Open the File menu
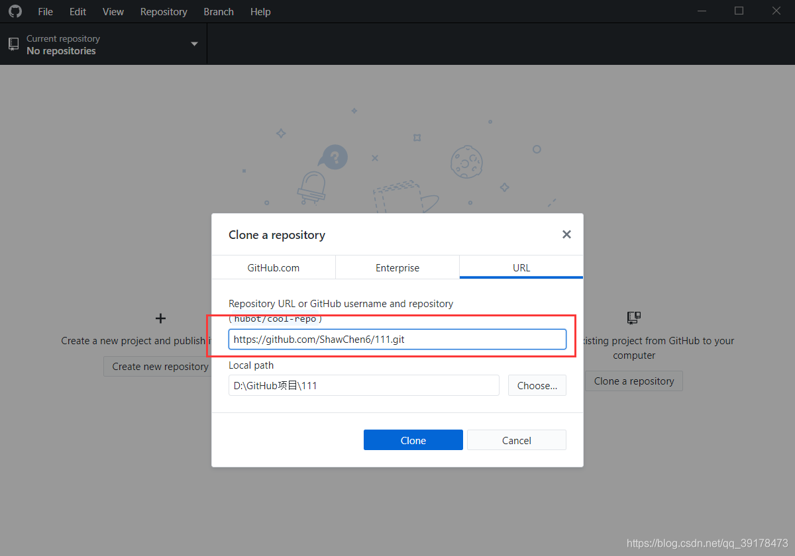The height and width of the screenshot is (556, 795). (x=45, y=11)
